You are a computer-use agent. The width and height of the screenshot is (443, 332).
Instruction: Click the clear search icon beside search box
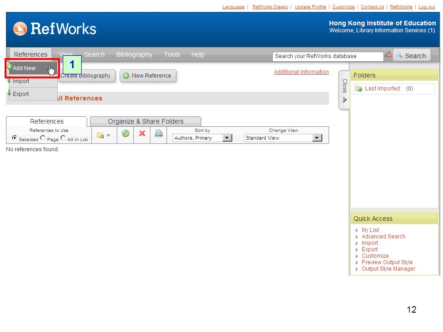click(388, 54)
